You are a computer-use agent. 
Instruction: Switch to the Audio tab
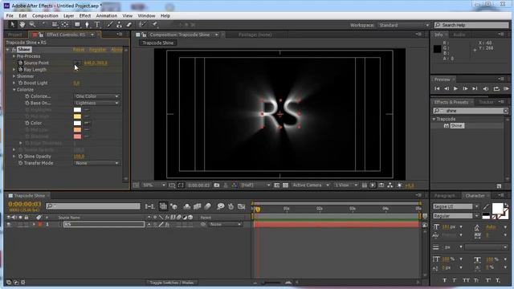pyautogui.click(x=459, y=35)
